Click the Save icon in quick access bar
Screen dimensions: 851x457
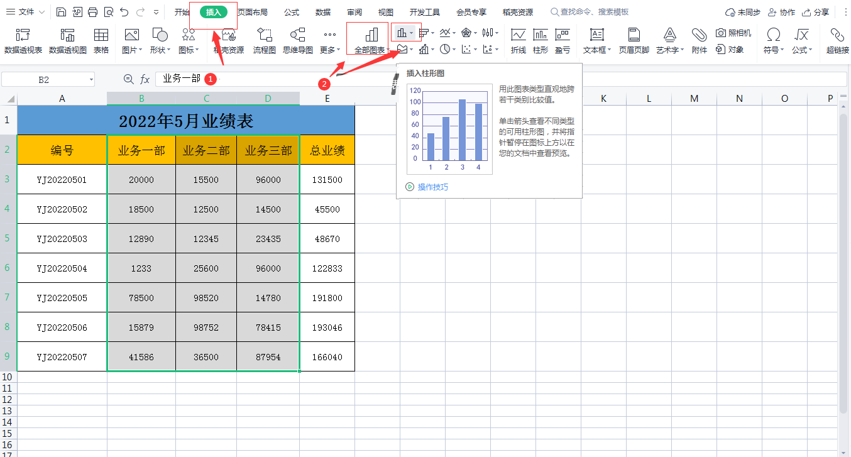tap(61, 12)
